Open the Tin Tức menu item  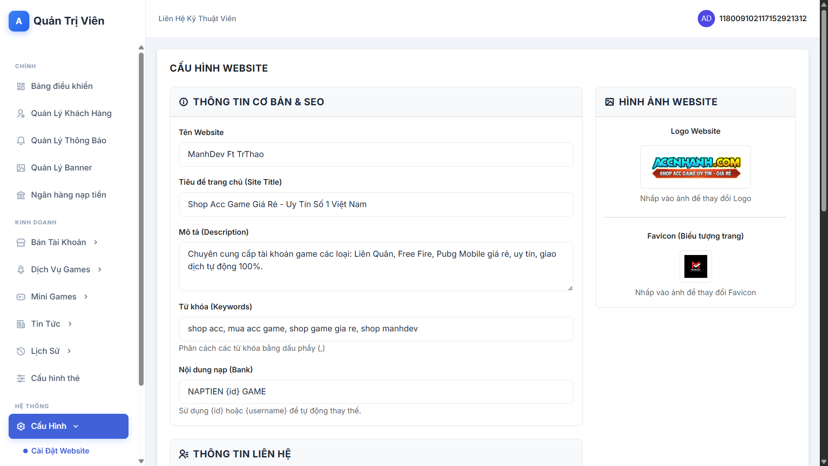[46, 324]
